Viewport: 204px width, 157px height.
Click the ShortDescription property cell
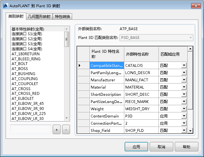click(107, 94)
